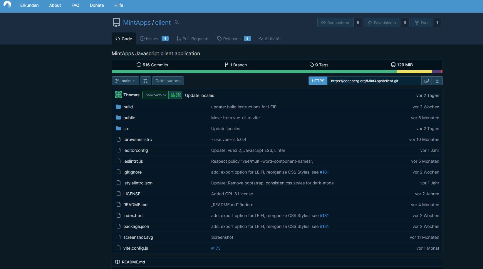Expand the commit SHA 56bc5a253a details

coord(156,95)
